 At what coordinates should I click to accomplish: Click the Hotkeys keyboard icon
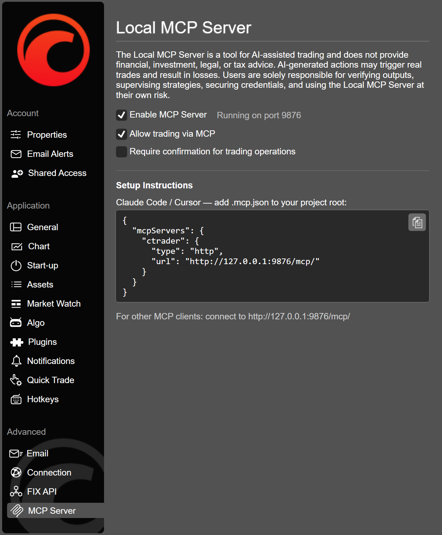(16, 399)
